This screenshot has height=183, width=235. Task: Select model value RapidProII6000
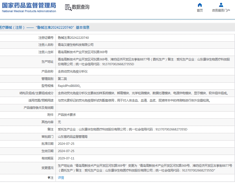69,86
